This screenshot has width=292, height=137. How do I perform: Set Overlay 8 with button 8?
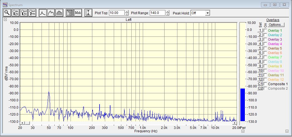260,62
